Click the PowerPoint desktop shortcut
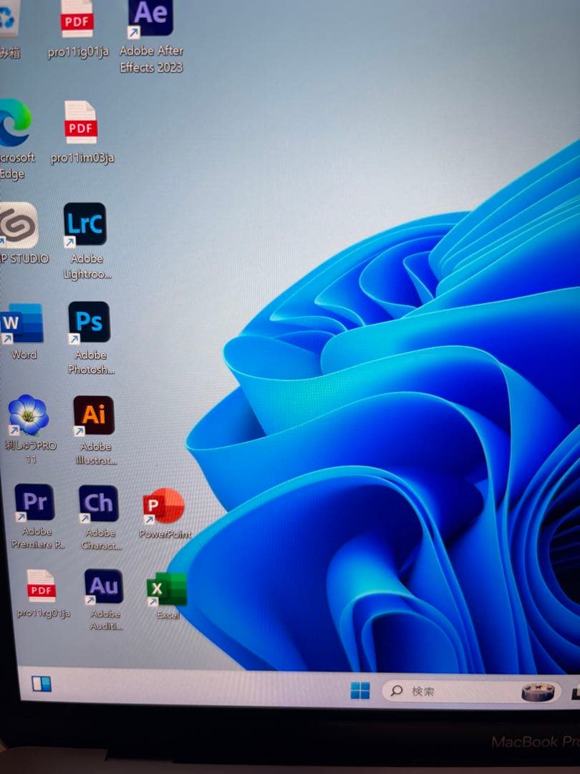The width and height of the screenshot is (580, 774). click(164, 507)
